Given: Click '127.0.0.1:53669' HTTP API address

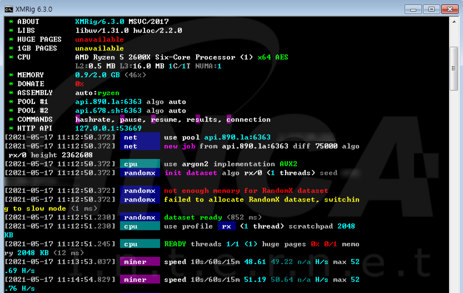Looking at the screenshot, I should pyautogui.click(x=108, y=129).
